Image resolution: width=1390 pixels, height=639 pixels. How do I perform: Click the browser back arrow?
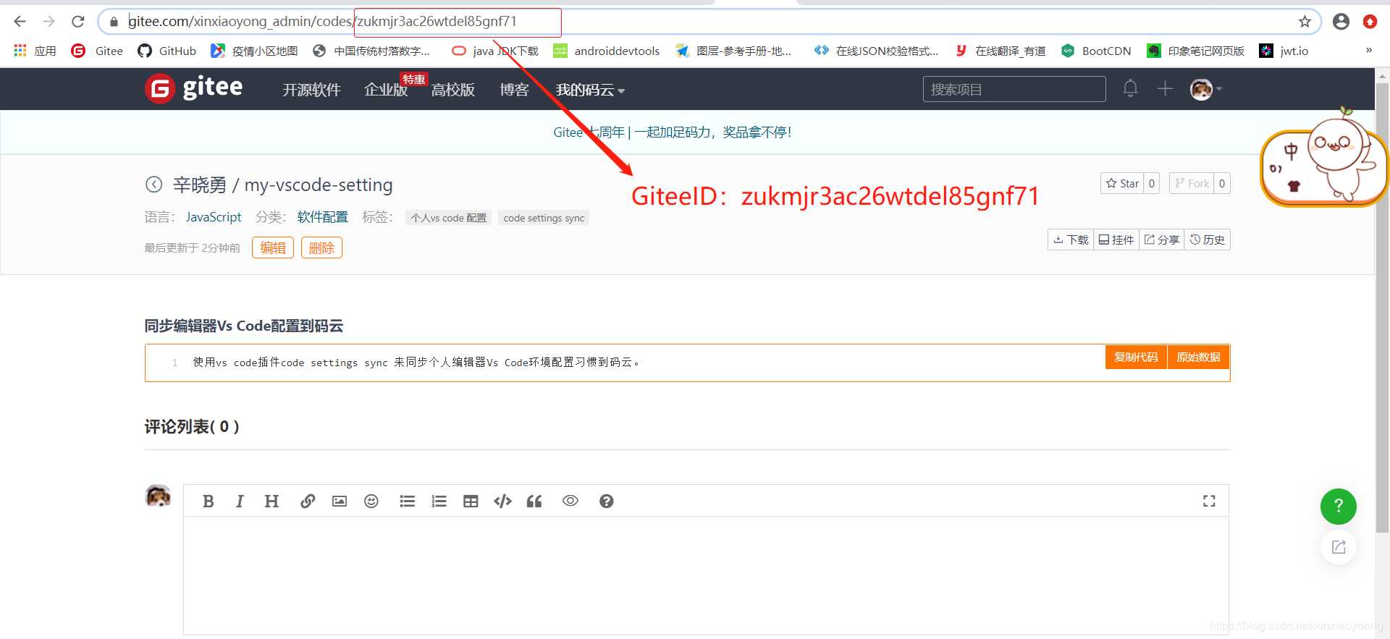point(20,22)
